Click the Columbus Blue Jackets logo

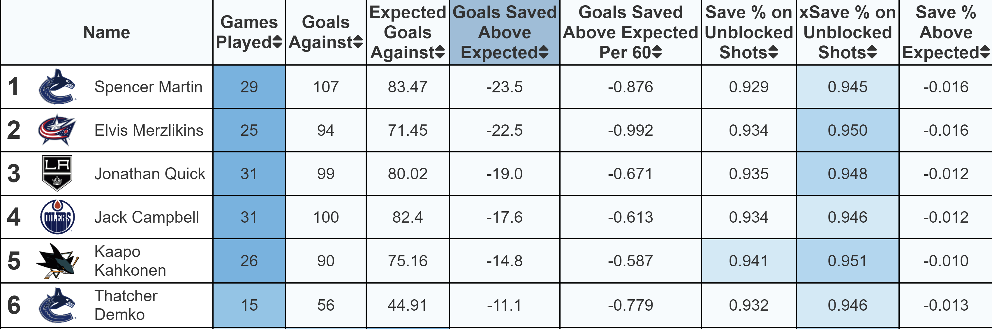point(57,130)
